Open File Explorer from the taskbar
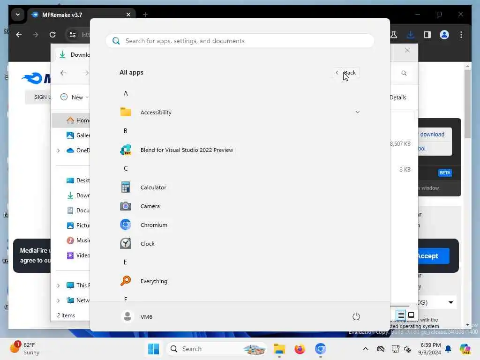This screenshot has height=360, width=480. 279,349
